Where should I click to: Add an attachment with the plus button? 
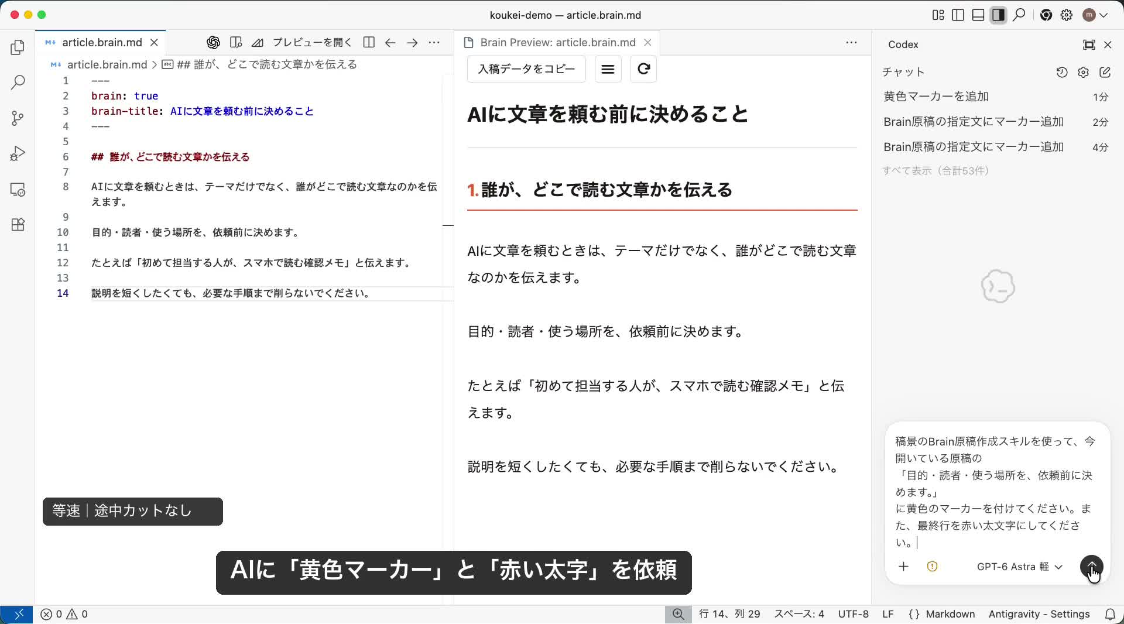[903, 567]
